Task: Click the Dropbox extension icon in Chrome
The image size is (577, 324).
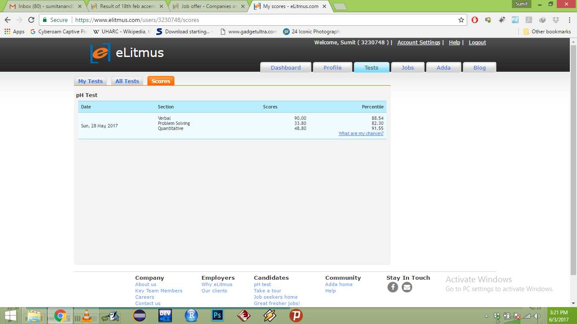Action: [x=555, y=20]
